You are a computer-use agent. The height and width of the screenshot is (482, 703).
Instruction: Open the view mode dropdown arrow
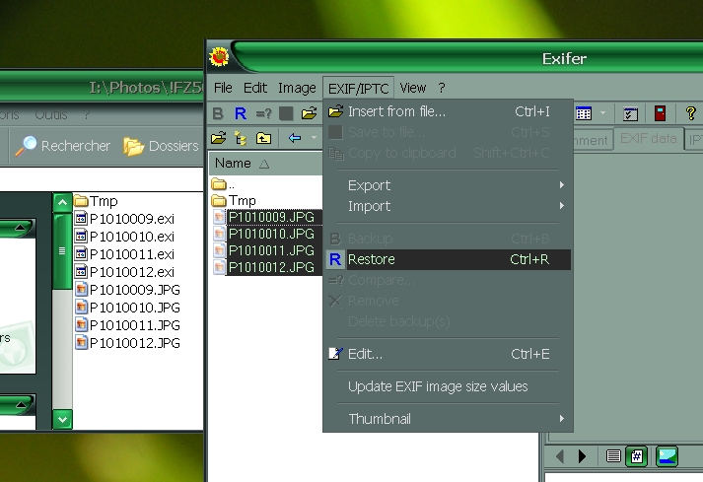pyautogui.click(x=602, y=113)
